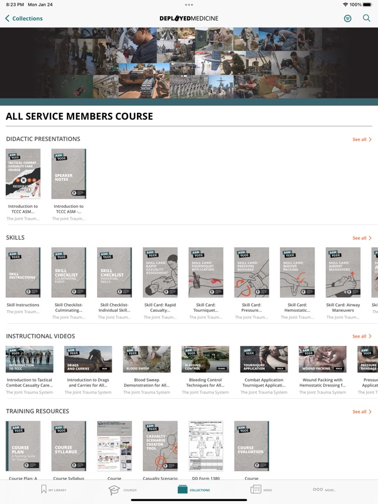Open Course Syllabus document
Screen dimensions: 378x504
tap(69, 446)
